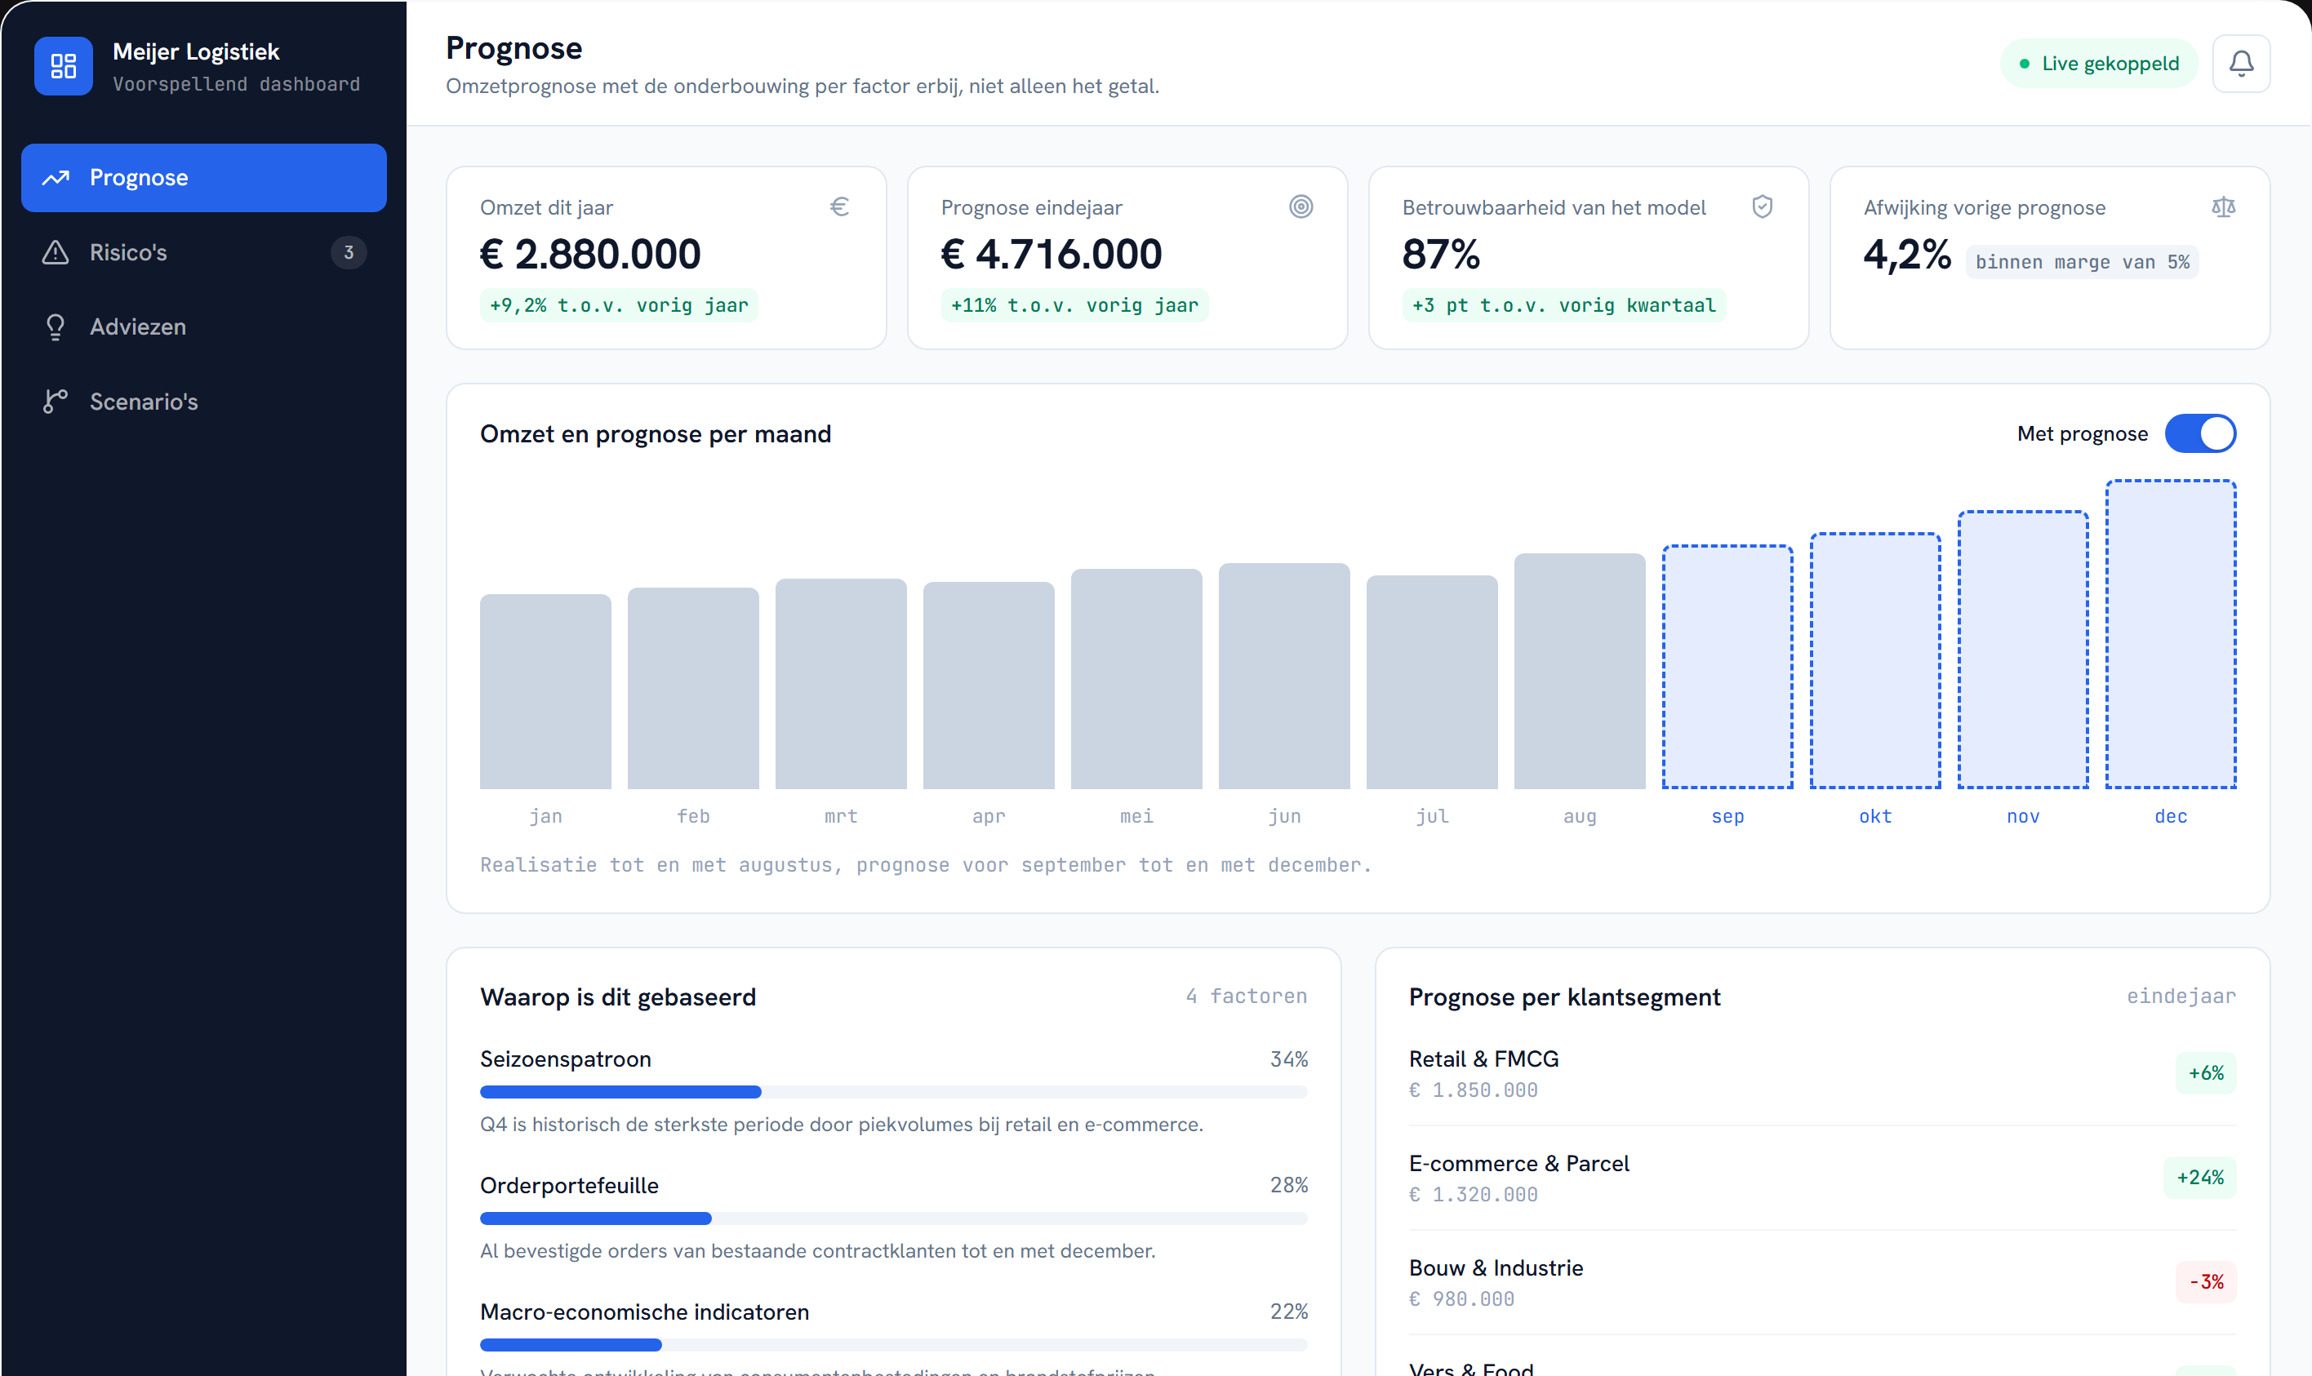
Task: Click the Seizoenspatroon 34% value
Action: click(x=1289, y=1059)
